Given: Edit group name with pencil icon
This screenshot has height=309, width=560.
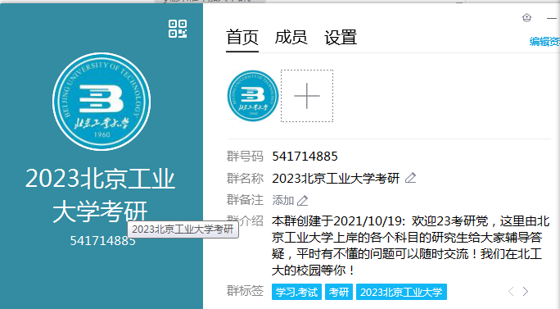Looking at the screenshot, I should click(x=411, y=178).
